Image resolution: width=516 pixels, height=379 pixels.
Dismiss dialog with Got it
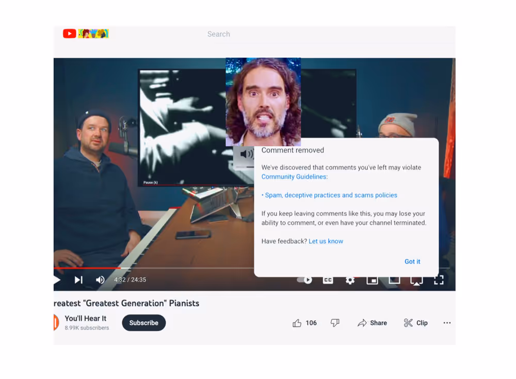(412, 261)
